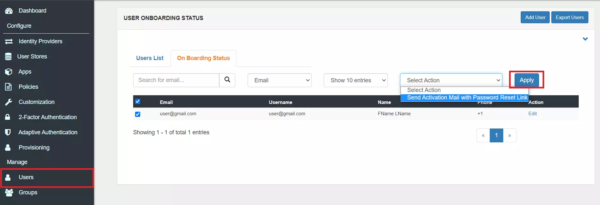The image size is (600, 205).
Task: Click the FName LName name cell
Action: tap(394, 114)
